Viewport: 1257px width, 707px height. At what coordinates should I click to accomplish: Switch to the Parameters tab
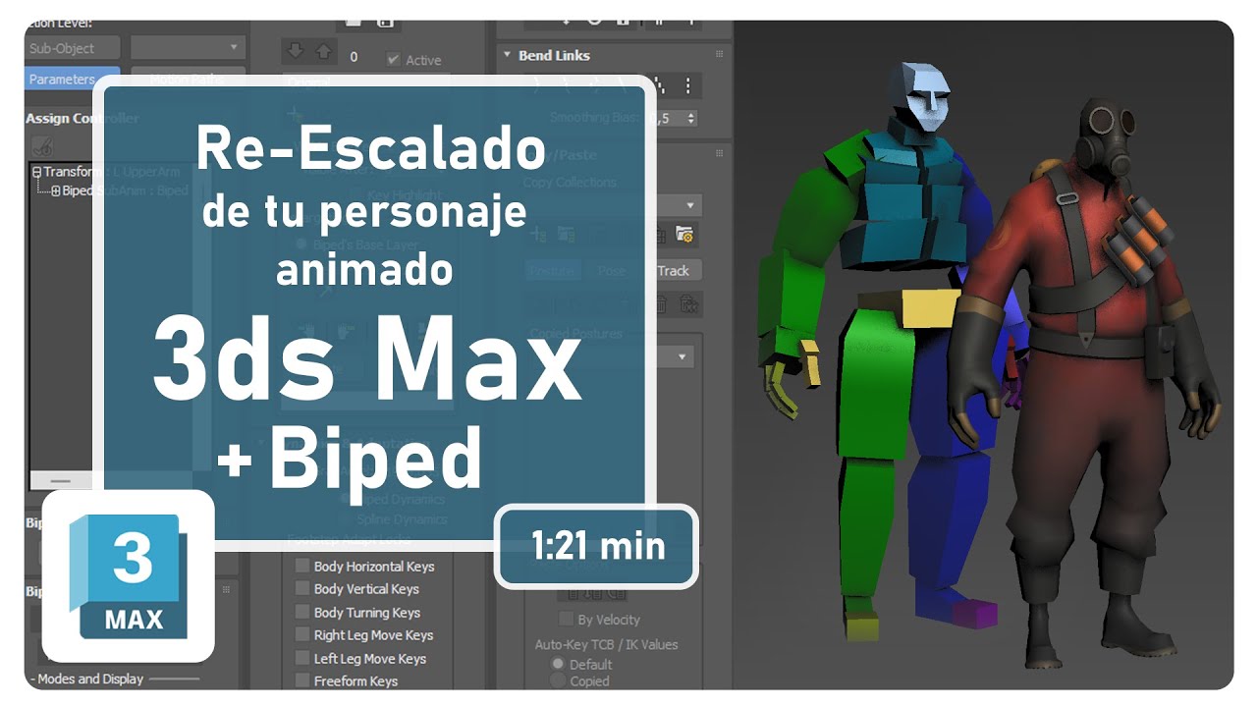tap(72, 79)
